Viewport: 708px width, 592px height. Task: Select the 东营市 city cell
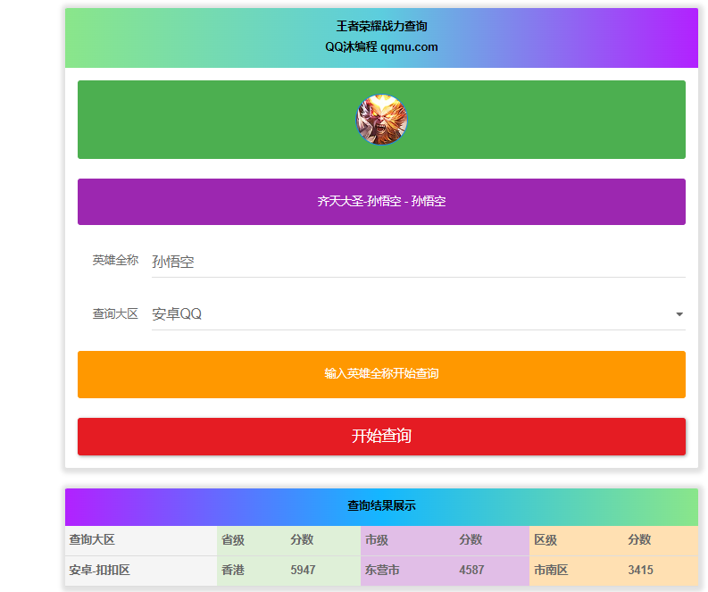tap(382, 570)
